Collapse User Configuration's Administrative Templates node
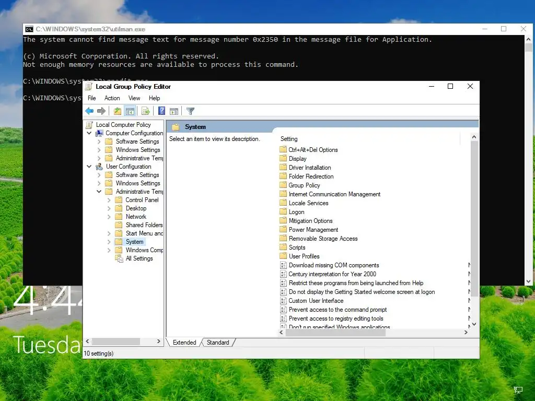The width and height of the screenshot is (535, 401). point(99,191)
